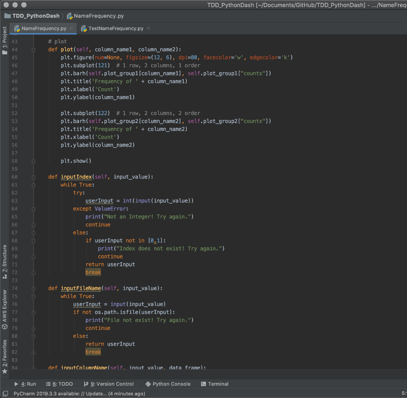Click the NameFrequency.py breadcrumb item

coord(95,16)
